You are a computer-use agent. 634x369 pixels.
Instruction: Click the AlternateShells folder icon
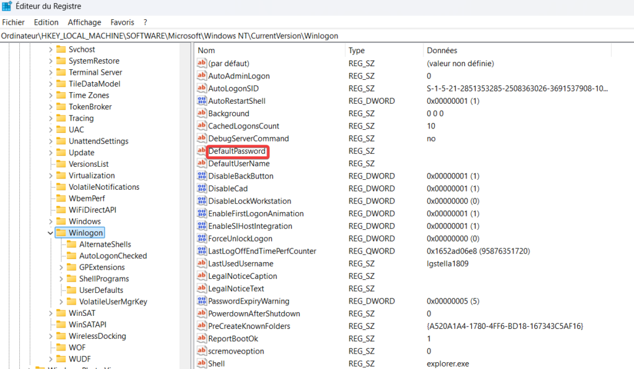(72, 244)
